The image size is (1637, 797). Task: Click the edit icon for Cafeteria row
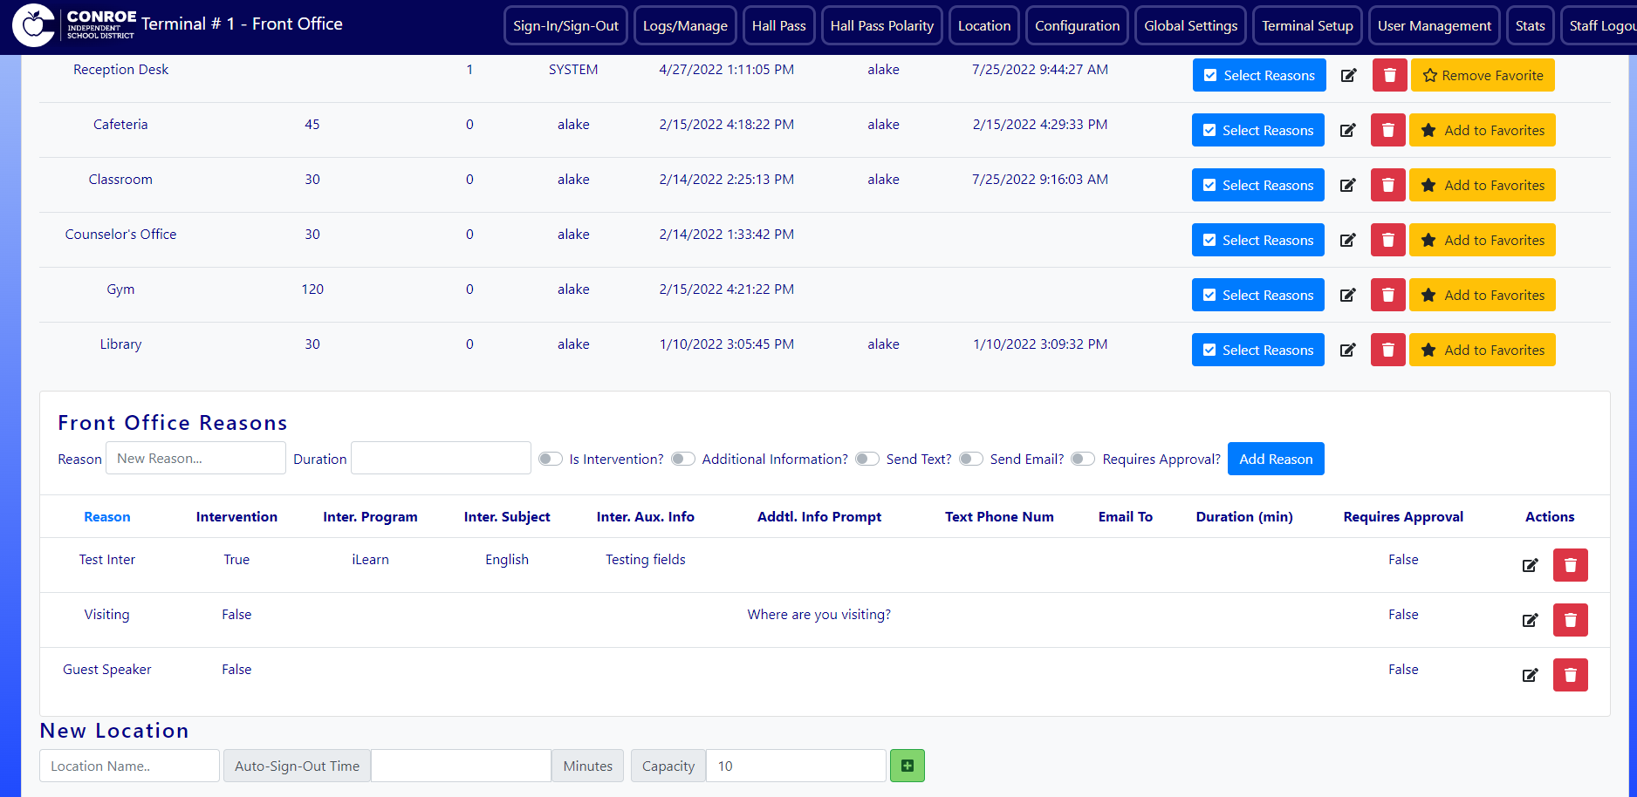coord(1347,130)
